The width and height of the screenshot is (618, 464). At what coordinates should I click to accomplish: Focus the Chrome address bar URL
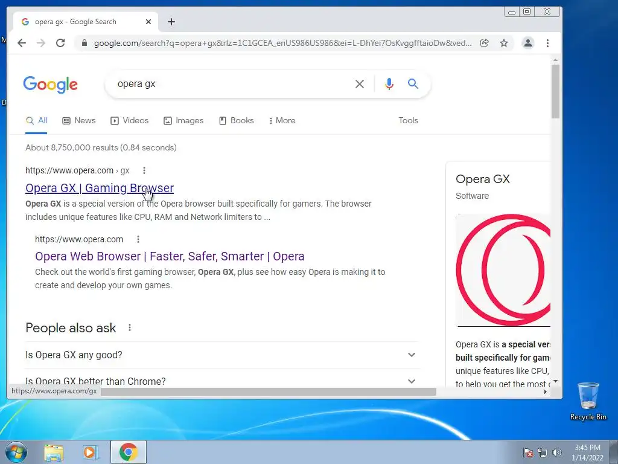(x=282, y=43)
